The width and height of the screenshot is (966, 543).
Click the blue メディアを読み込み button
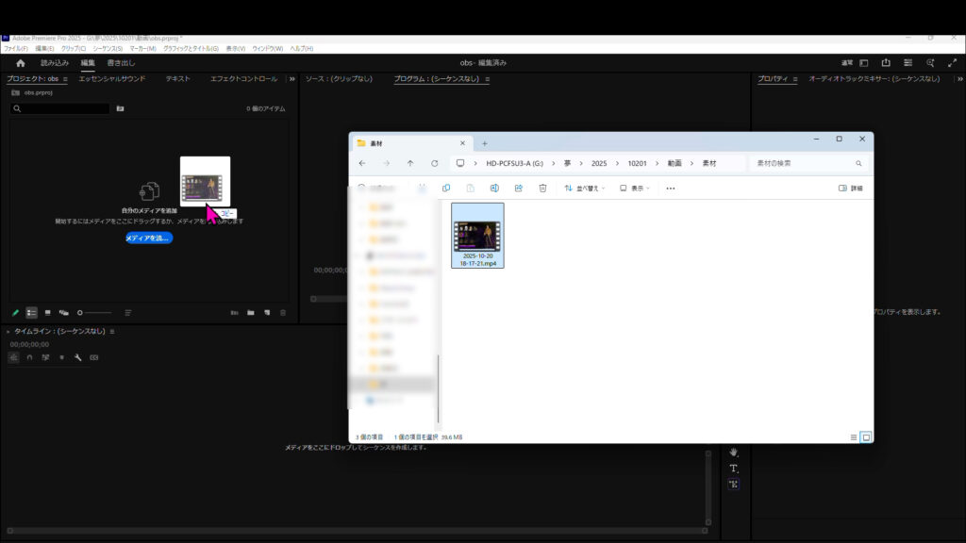149,238
